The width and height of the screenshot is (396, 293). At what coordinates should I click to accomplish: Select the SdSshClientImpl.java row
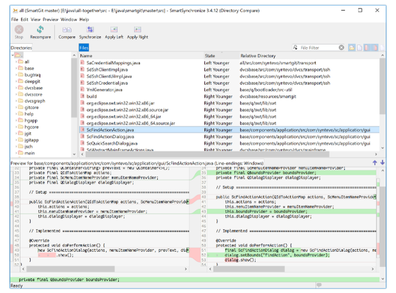[x=229, y=70]
